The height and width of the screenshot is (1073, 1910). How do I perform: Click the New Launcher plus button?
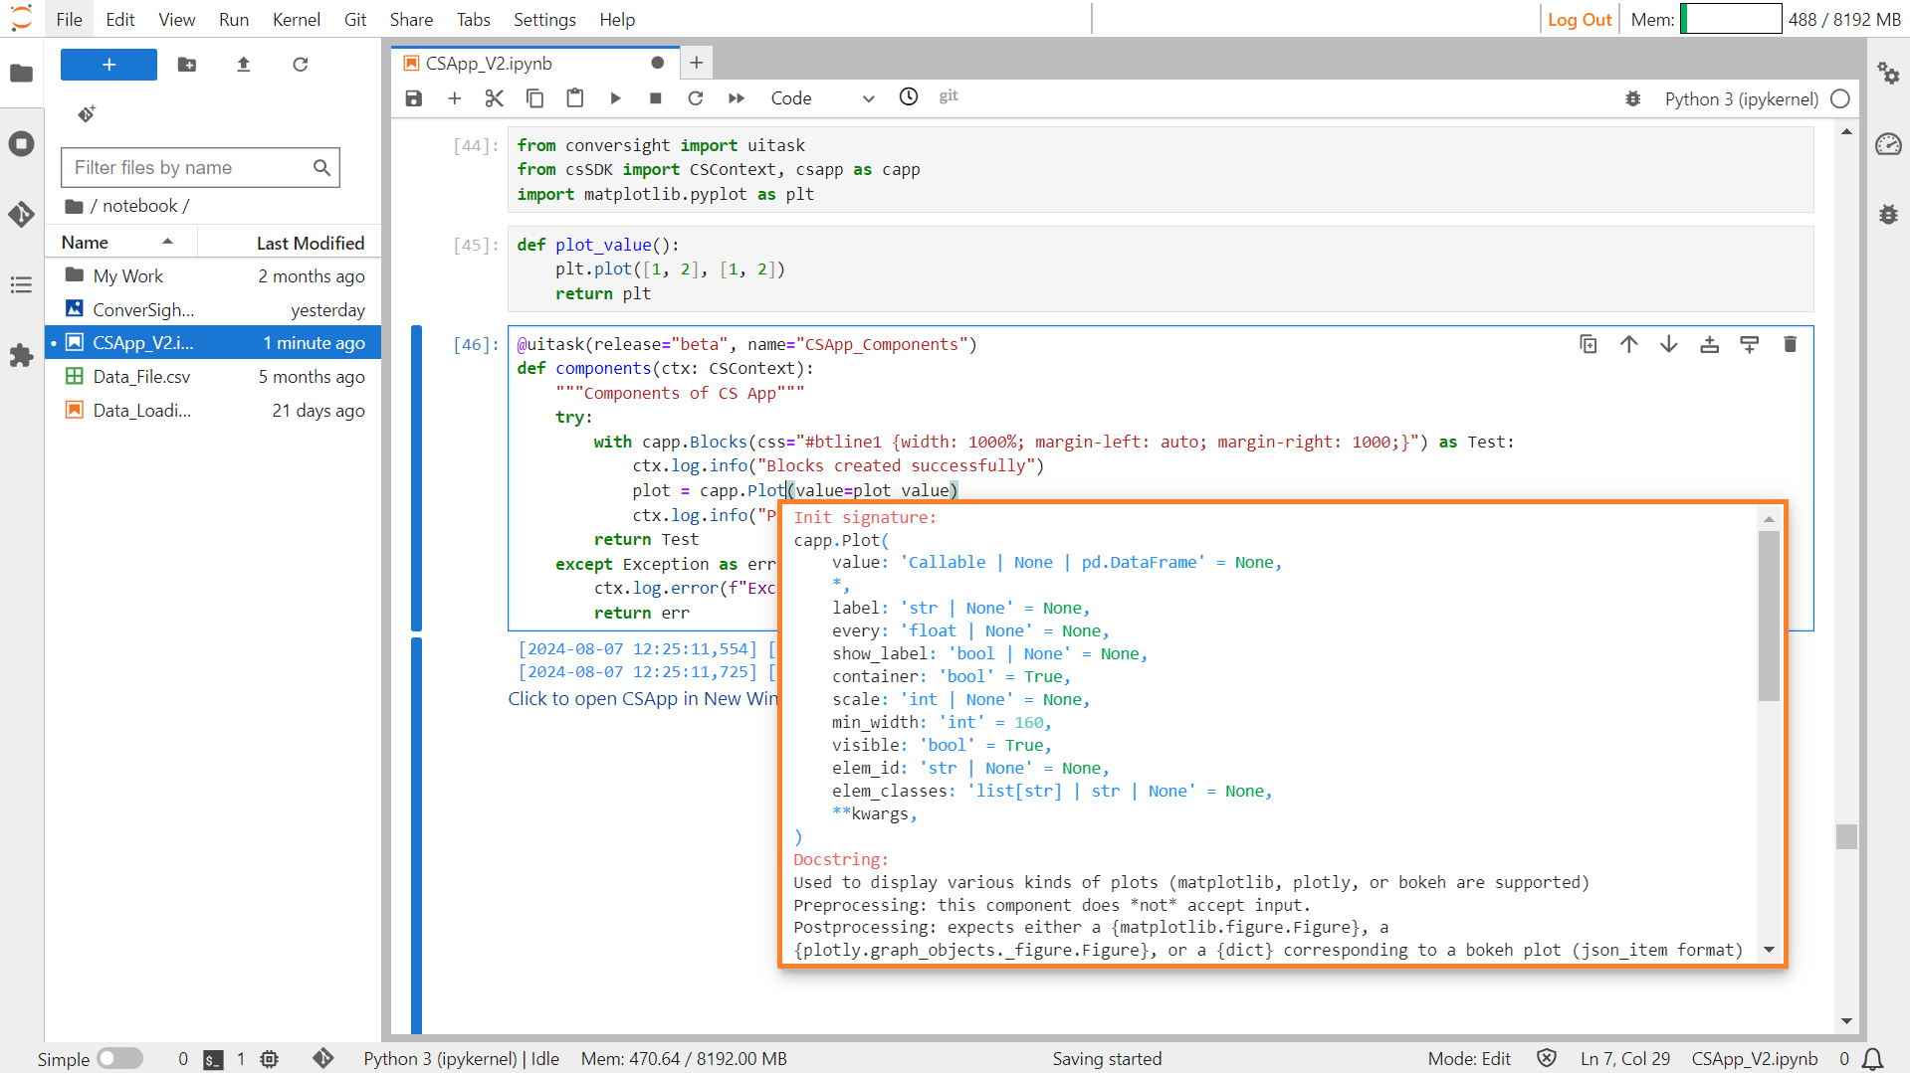pyautogui.click(x=108, y=65)
